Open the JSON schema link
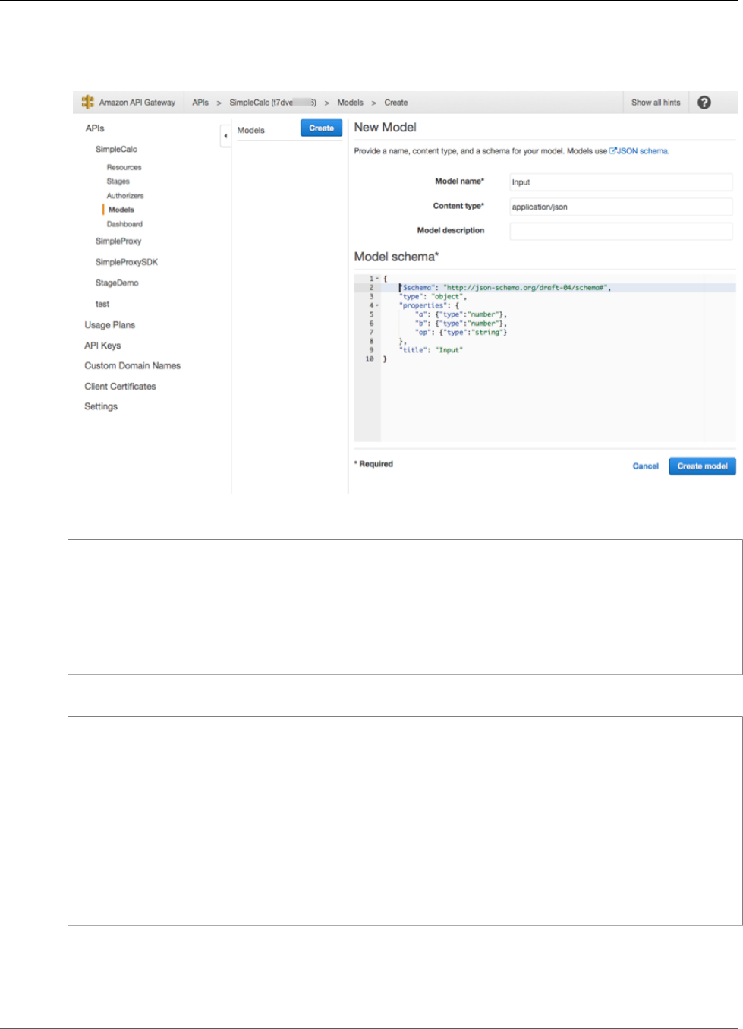Image resolution: width=743 pixels, height=1029 pixels. tap(638, 151)
